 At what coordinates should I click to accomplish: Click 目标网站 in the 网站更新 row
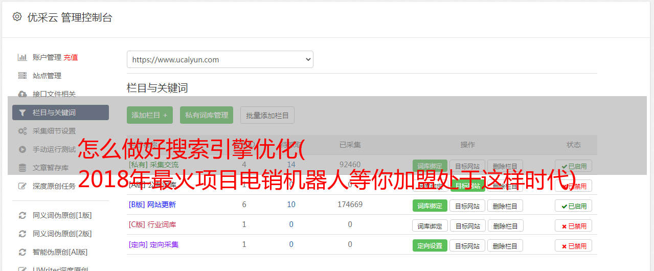[467, 206]
